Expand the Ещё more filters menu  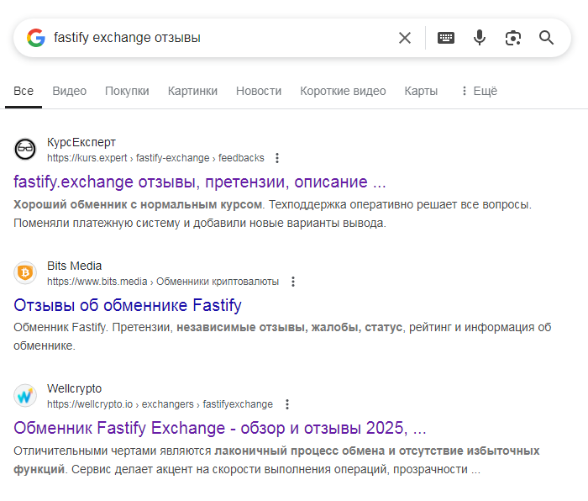478,91
